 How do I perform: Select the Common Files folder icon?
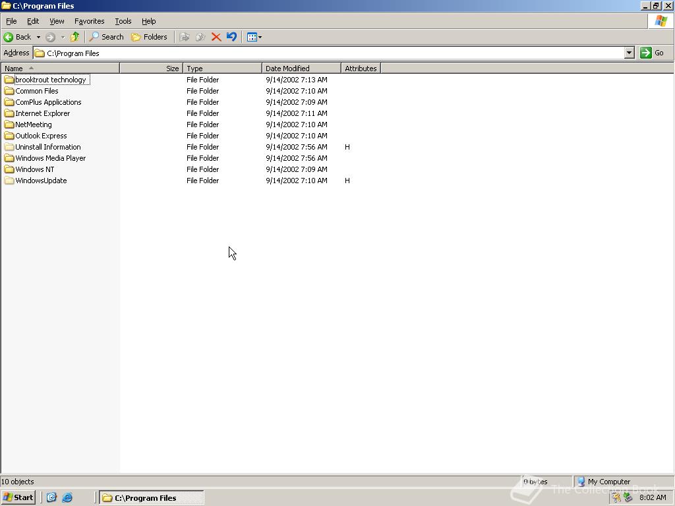tap(9, 91)
